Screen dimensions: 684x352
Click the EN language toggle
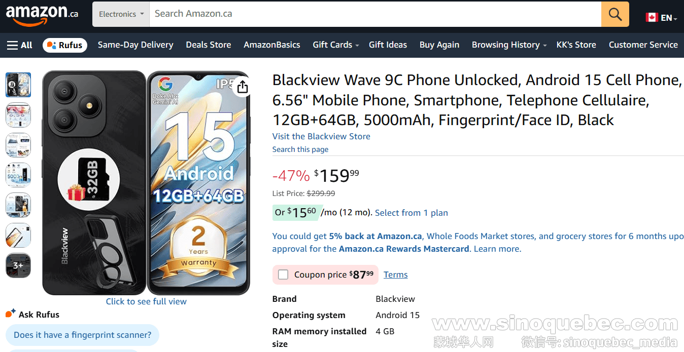pyautogui.click(x=665, y=17)
